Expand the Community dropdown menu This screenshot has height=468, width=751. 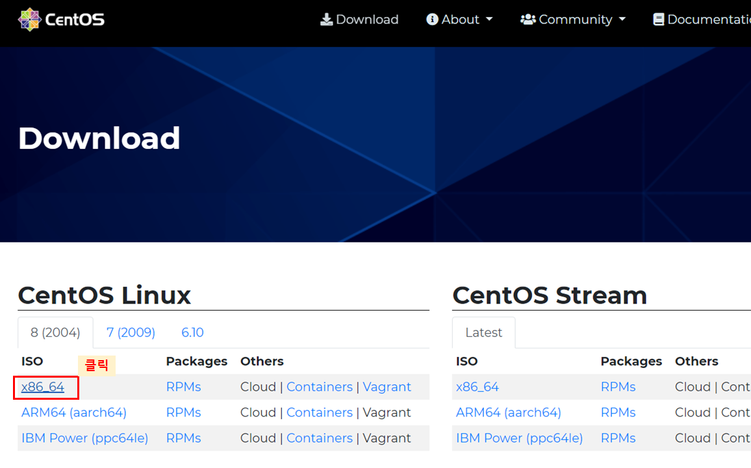pyautogui.click(x=573, y=19)
